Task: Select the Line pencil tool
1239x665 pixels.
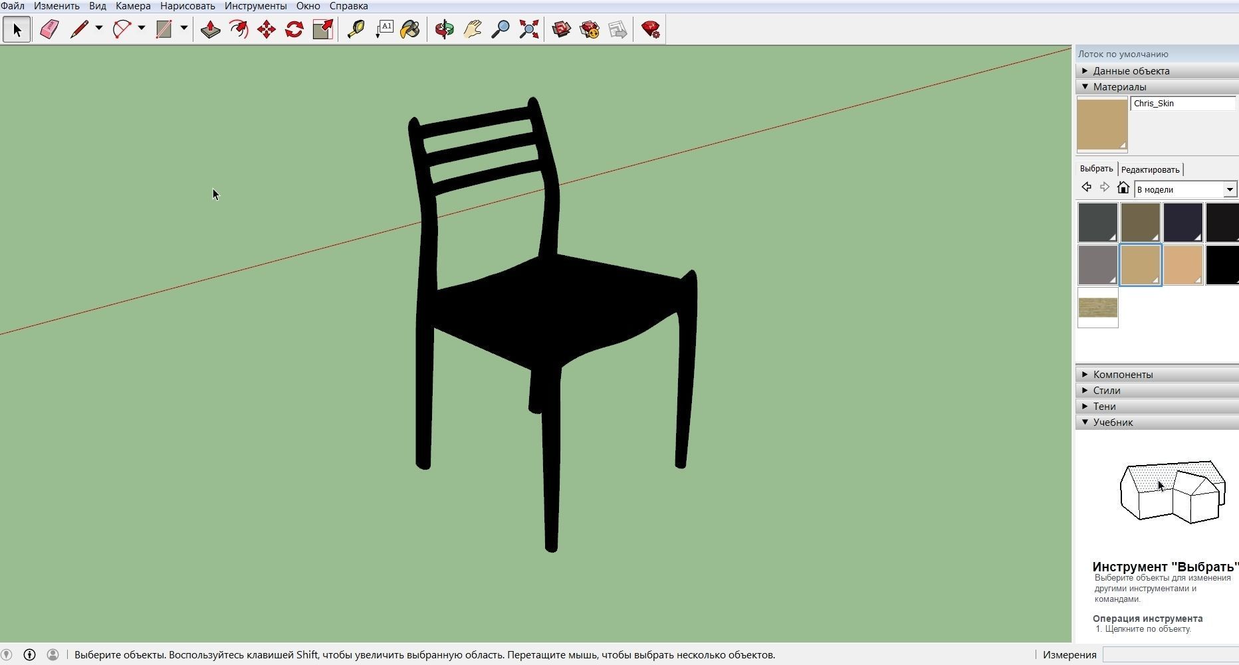Action: [79, 29]
